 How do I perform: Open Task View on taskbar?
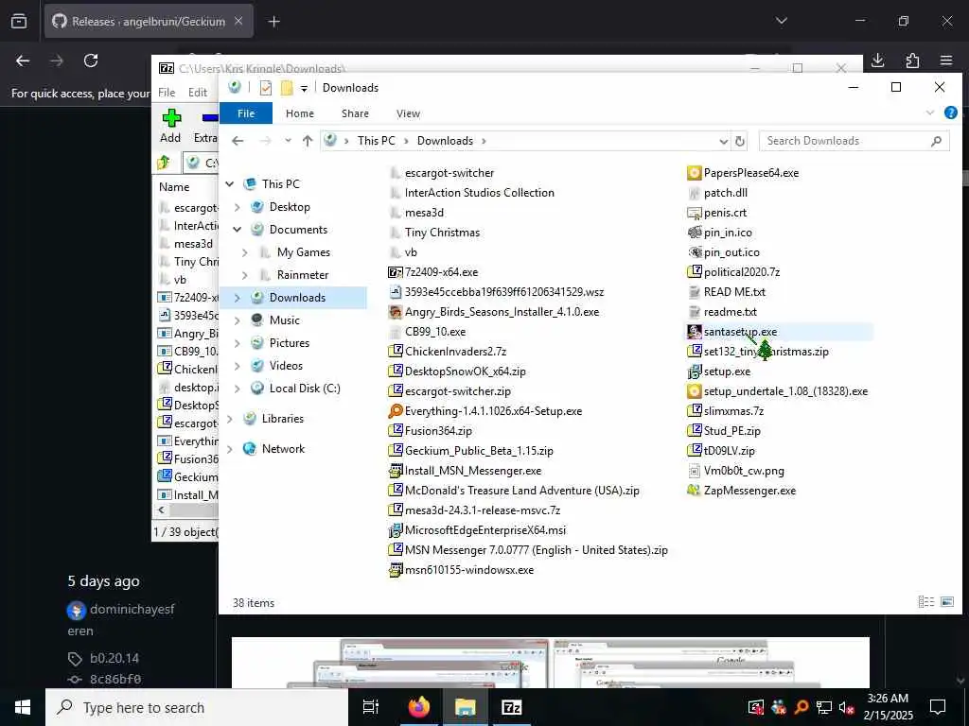tap(371, 707)
